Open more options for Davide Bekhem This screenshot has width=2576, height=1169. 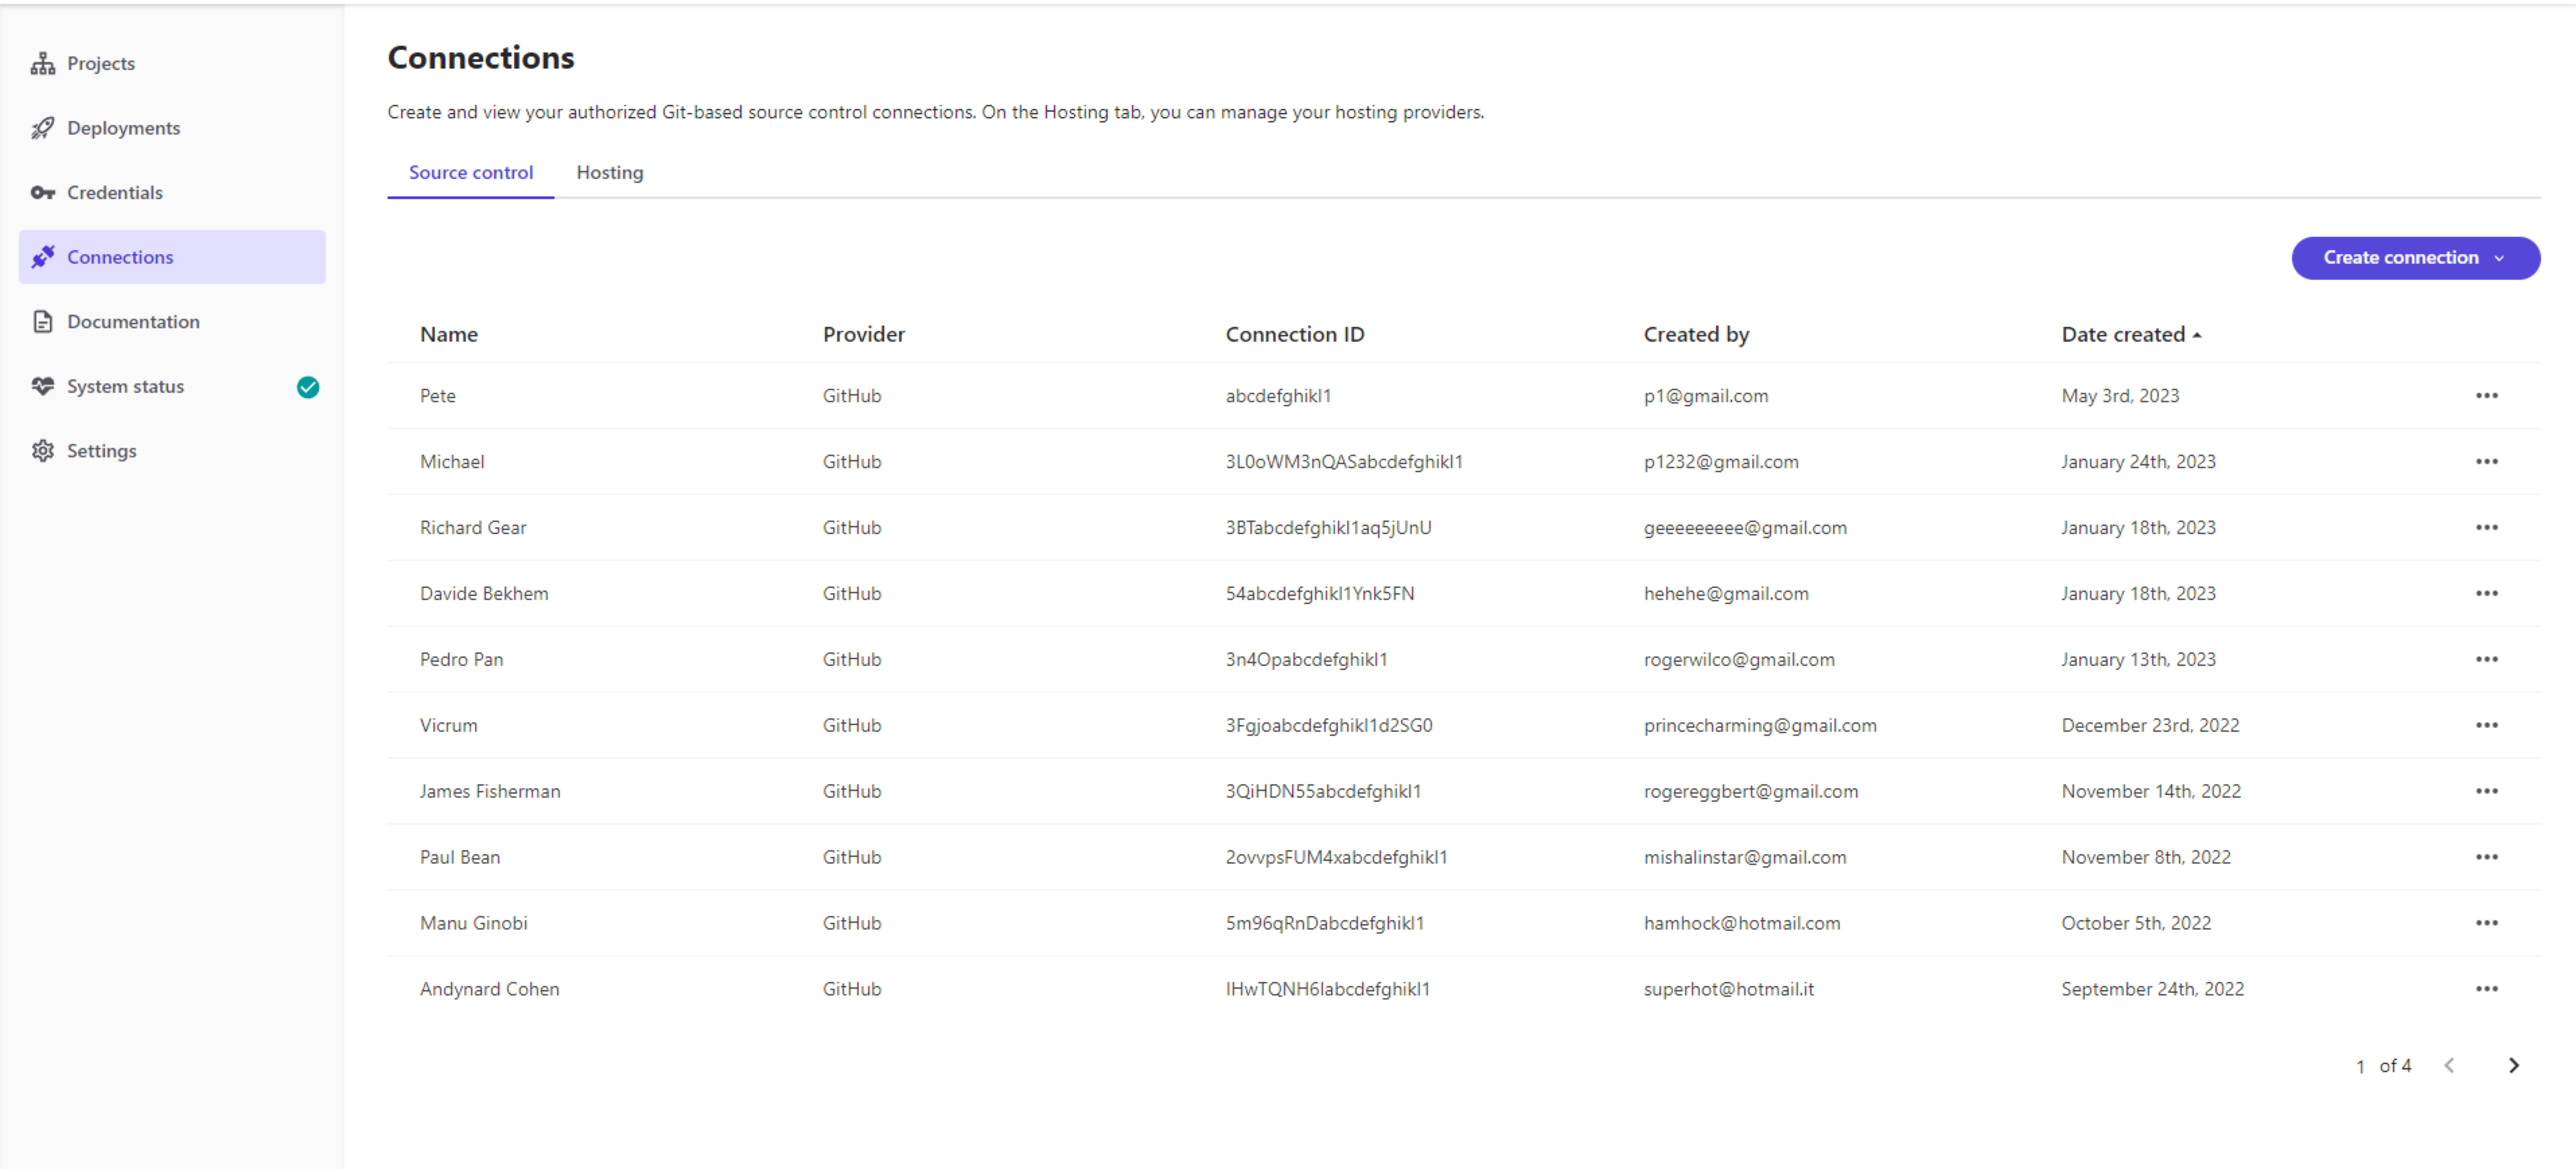(x=2486, y=594)
